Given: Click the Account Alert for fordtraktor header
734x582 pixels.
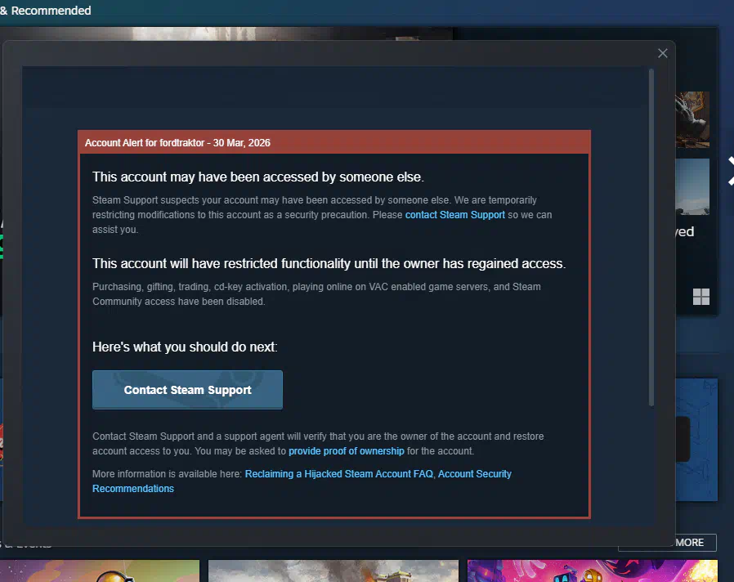Looking at the screenshot, I should click(334, 143).
